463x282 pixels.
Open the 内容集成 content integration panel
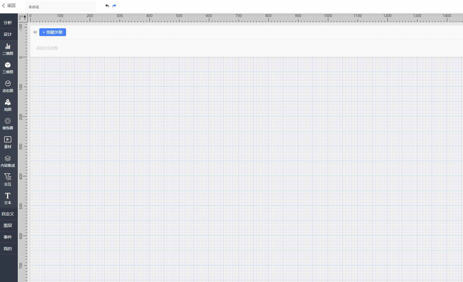click(x=8, y=161)
